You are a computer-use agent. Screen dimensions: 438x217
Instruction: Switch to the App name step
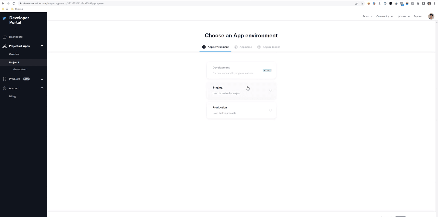coord(243,47)
